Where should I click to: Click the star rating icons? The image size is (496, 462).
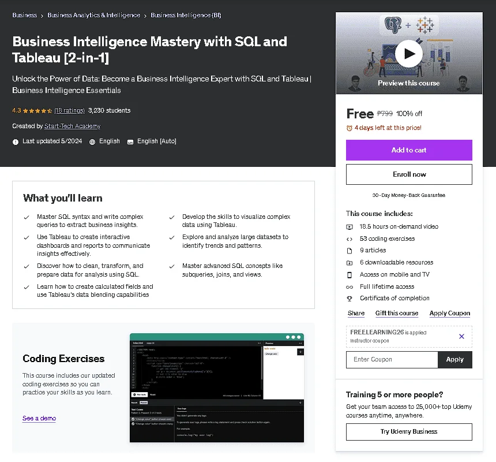[x=37, y=111]
